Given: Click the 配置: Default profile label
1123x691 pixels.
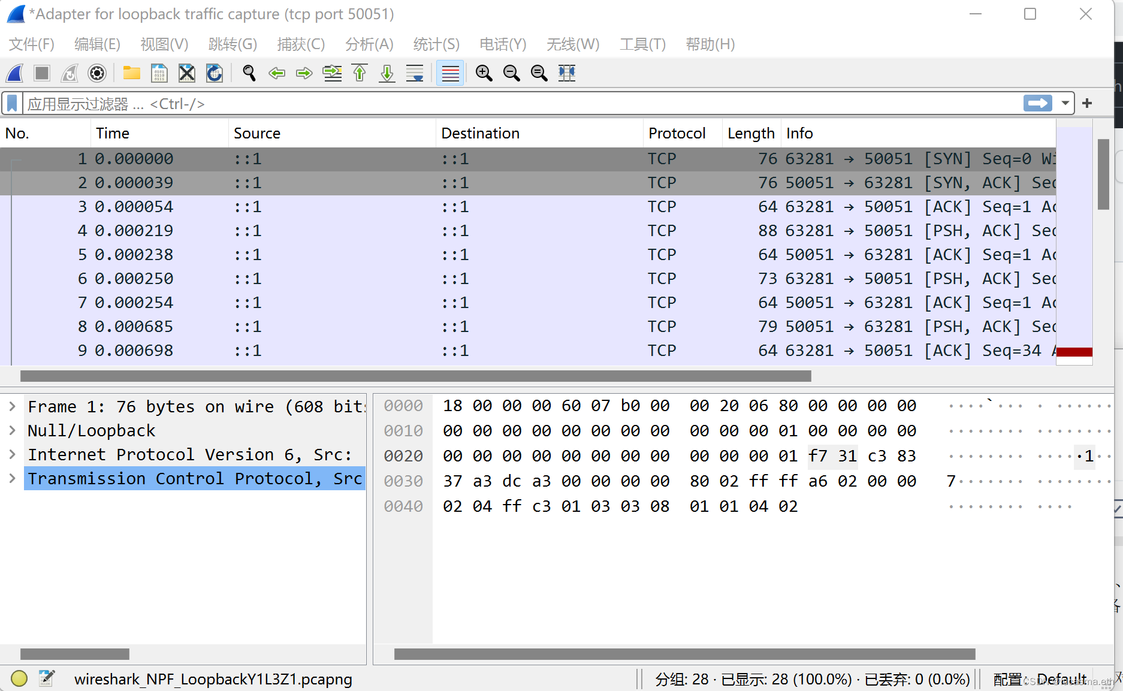Looking at the screenshot, I should point(1040,679).
